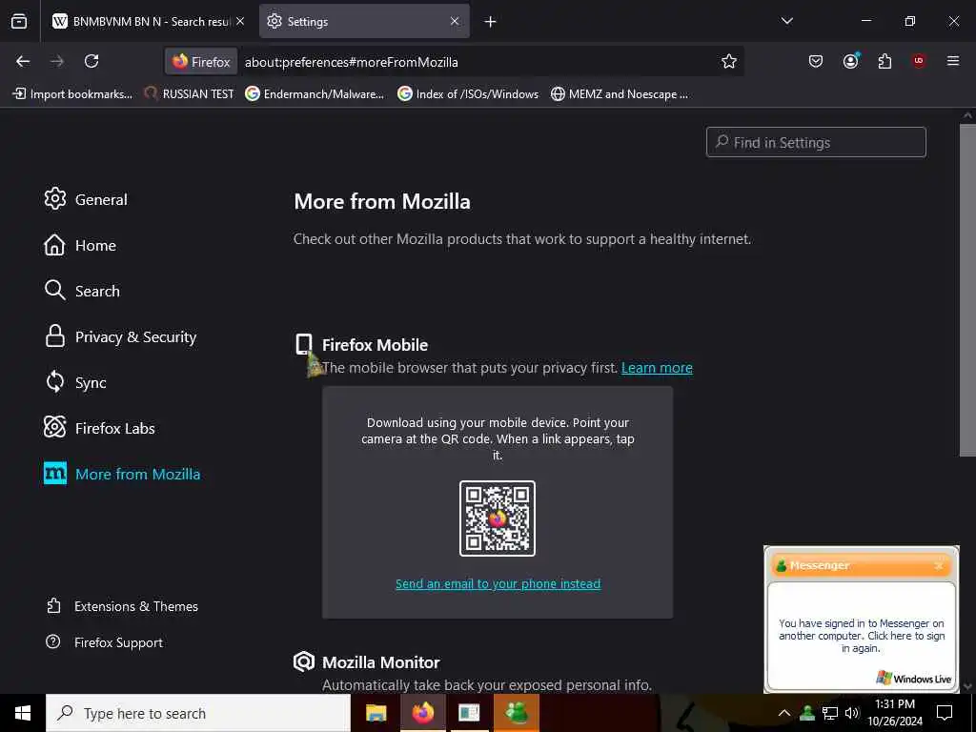Switch to the BNMBVNM BN N search tab
The height and width of the screenshot is (732, 976).
pyautogui.click(x=148, y=22)
